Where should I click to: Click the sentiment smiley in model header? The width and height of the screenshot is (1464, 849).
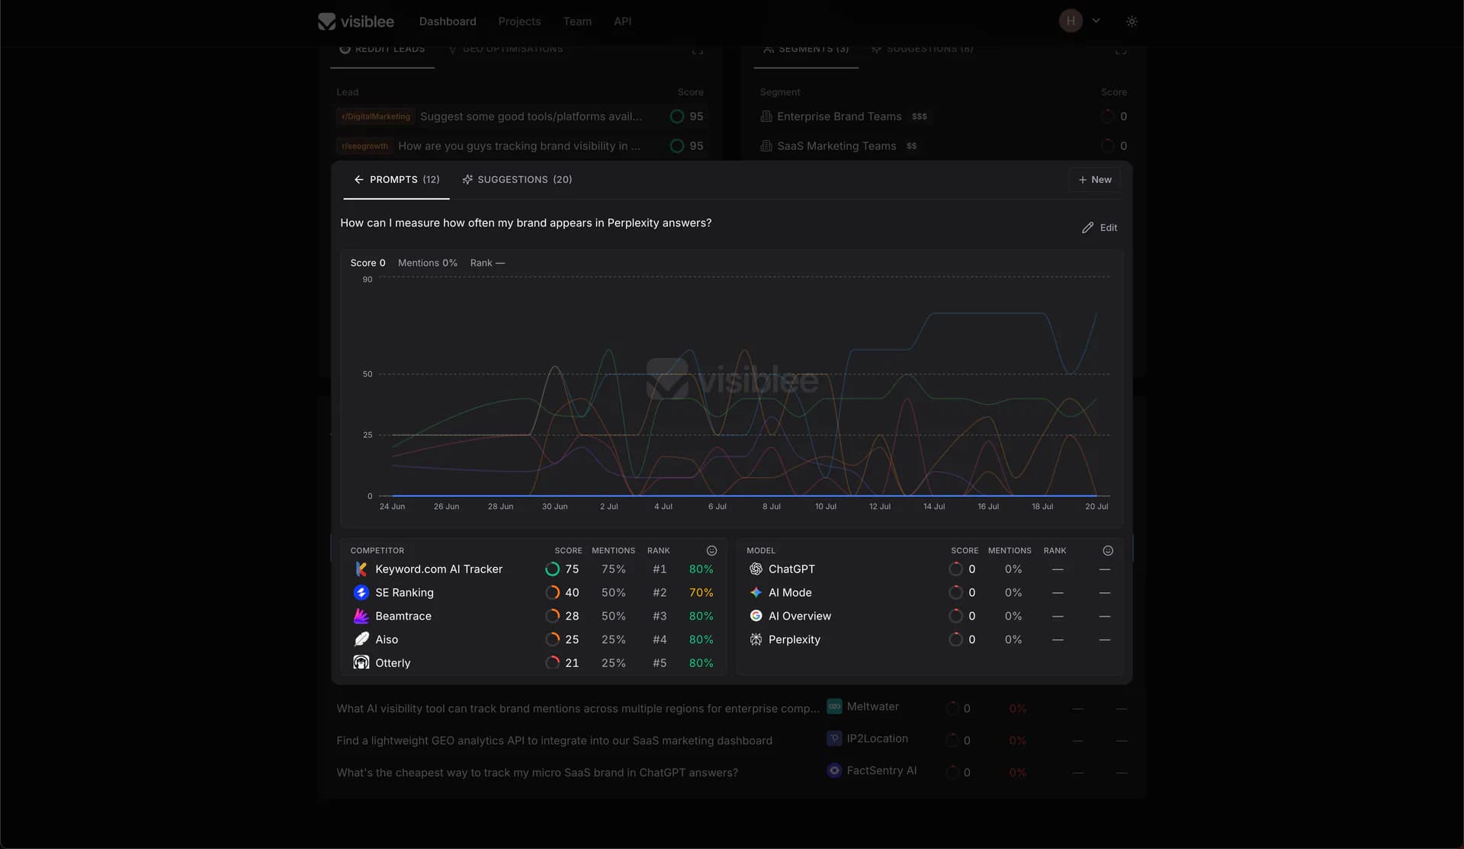[1108, 550]
